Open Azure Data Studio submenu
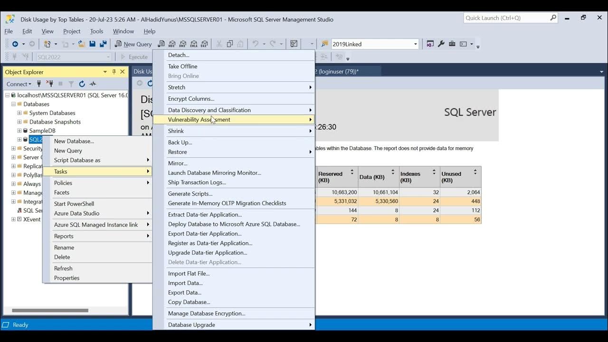Image resolution: width=608 pixels, height=342 pixels. (x=97, y=213)
